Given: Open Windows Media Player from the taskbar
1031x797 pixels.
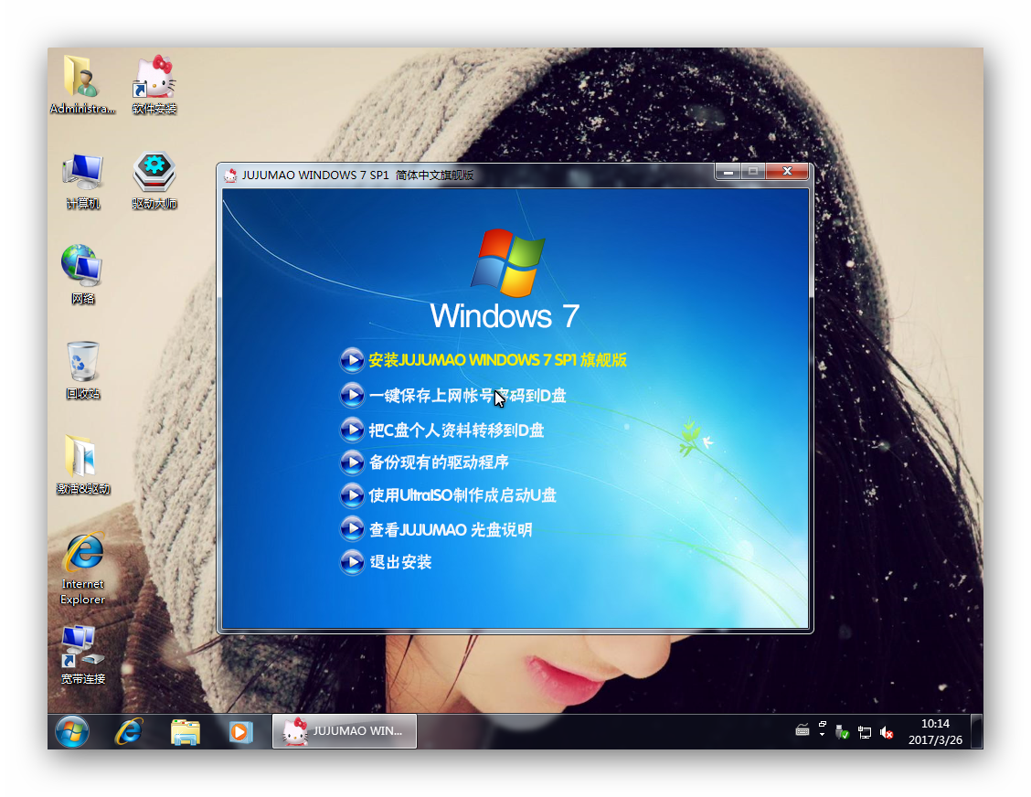Looking at the screenshot, I should (240, 731).
